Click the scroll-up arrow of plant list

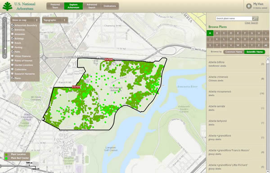pyautogui.click(x=268, y=59)
